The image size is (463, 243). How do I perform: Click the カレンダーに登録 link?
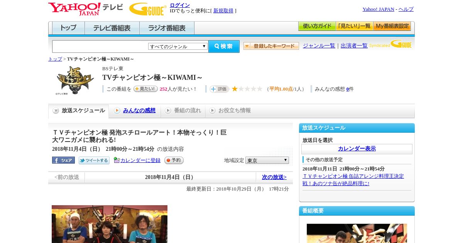[140, 160]
